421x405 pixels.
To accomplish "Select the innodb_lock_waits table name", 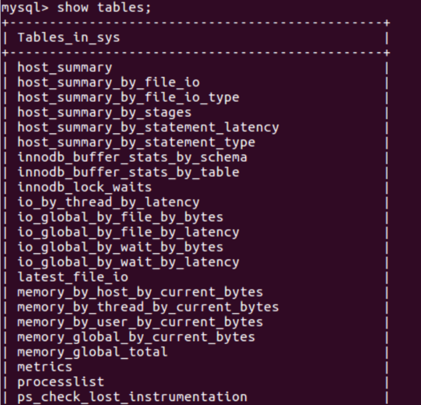I will coord(84,187).
